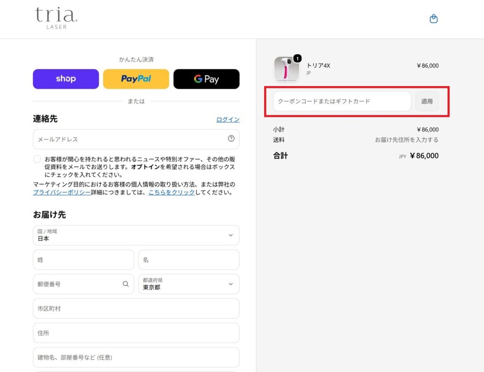The height and width of the screenshot is (372, 484).
Task: Pay with PayPal button
Action: point(136,79)
